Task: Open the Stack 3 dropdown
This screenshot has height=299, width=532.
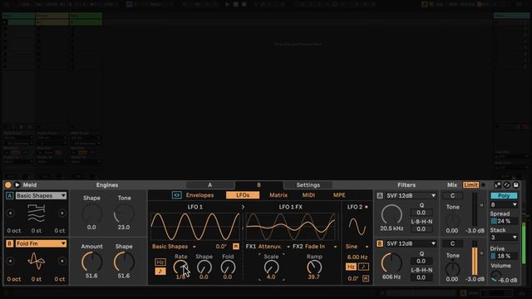Action: [x=504, y=238]
